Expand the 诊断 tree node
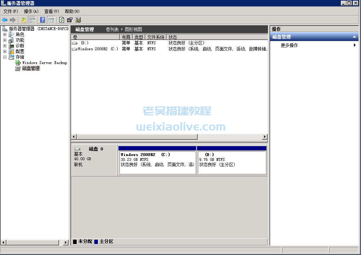 (5, 46)
